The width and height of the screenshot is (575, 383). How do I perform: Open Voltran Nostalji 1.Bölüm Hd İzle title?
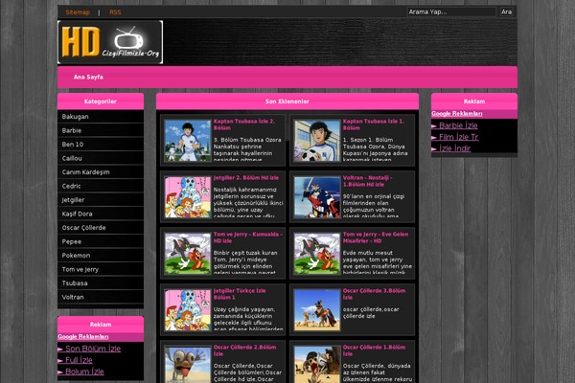tap(367, 181)
